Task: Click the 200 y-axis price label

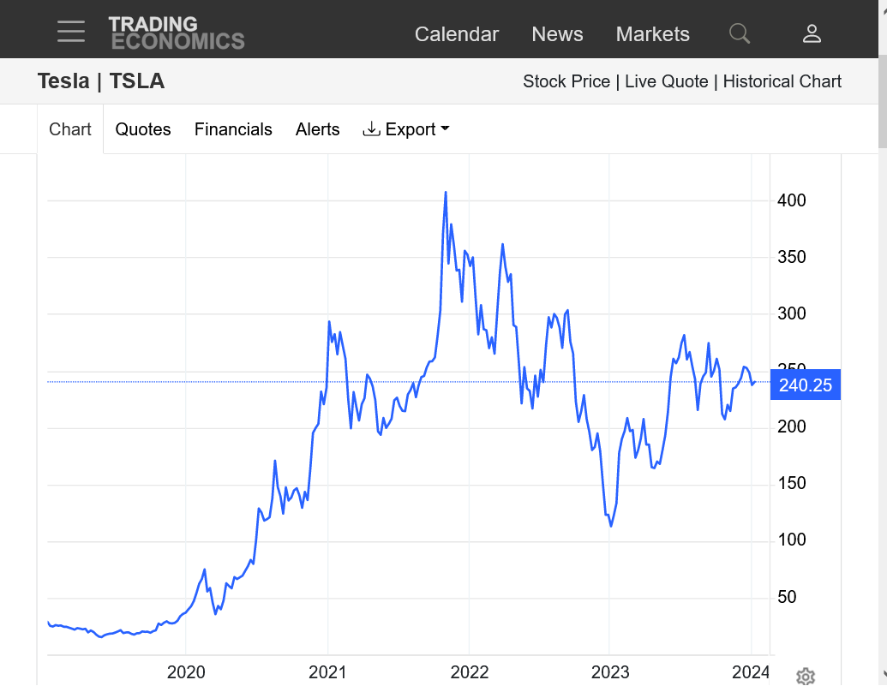Action: 792,427
